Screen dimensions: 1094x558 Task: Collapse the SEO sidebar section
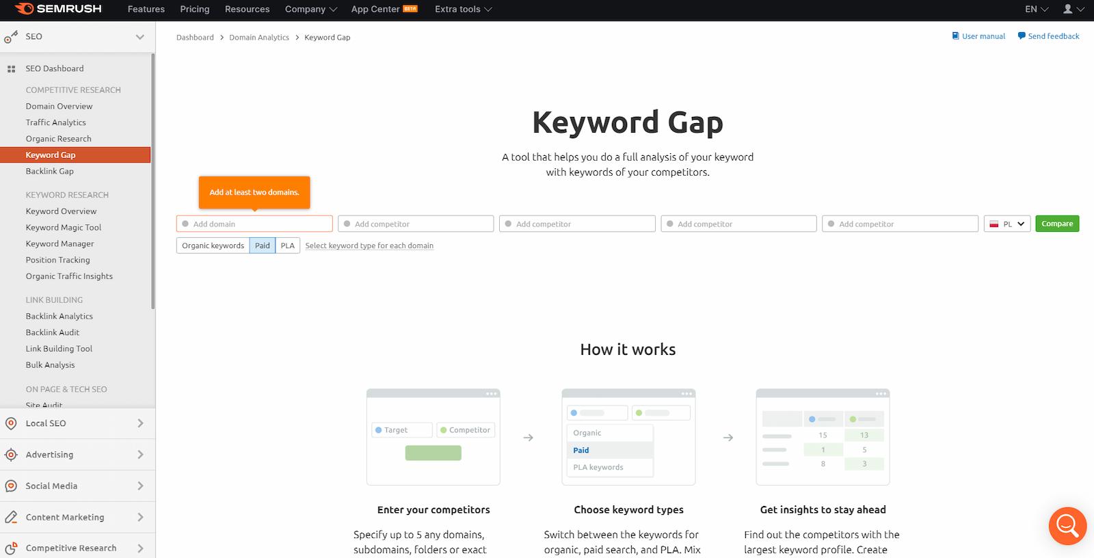click(x=140, y=37)
